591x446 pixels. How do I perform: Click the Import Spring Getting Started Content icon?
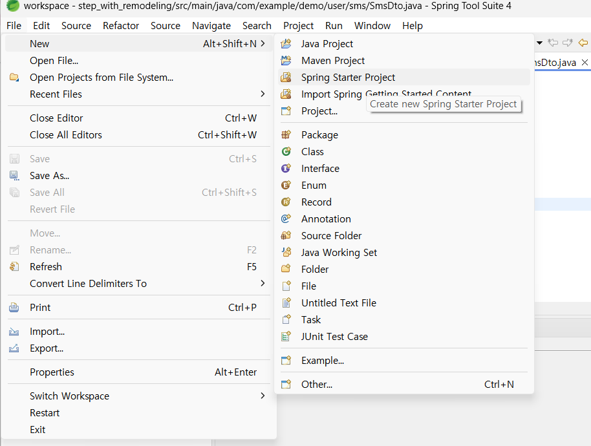(286, 94)
